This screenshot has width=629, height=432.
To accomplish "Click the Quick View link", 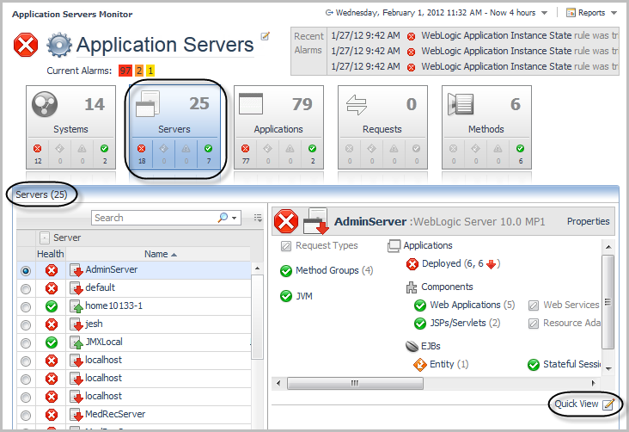I will pos(577,404).
